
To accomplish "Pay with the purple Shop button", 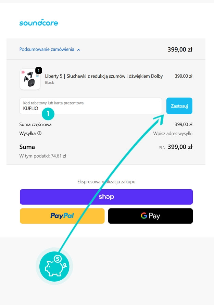I will pos(106,197).
